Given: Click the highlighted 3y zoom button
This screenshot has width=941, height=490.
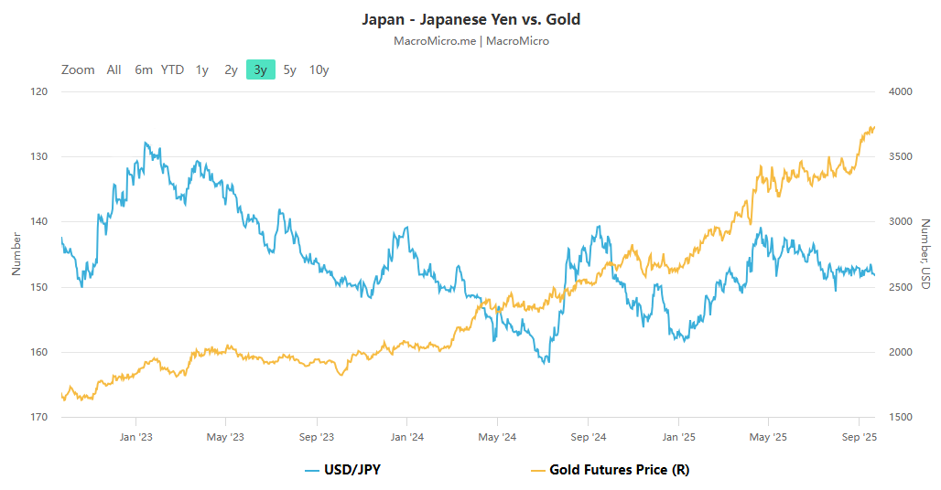Looking at the screenshot, I should click(261, 69).
